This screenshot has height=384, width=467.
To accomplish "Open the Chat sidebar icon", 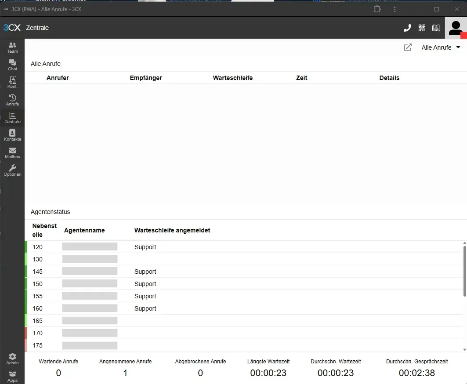I will click(12, 65).
